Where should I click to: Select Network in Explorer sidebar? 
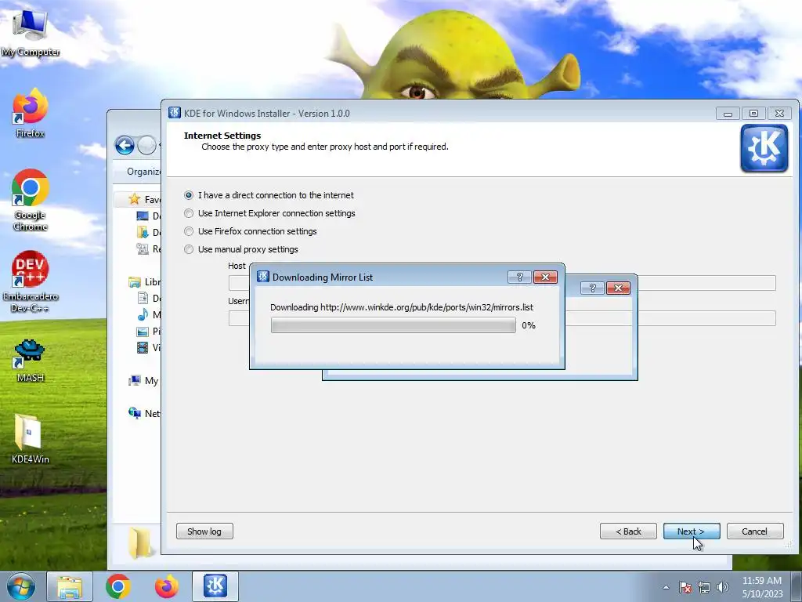coord(145,413)
